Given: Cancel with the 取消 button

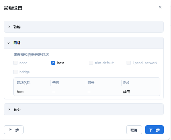Looking at the screenshot, I should [134, 130].
